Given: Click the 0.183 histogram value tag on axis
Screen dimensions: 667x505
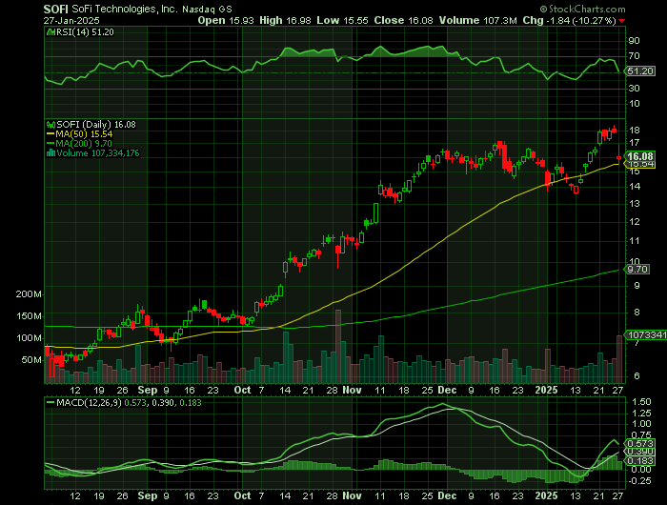Looking at the screenshot, I should tap(640, 461).
